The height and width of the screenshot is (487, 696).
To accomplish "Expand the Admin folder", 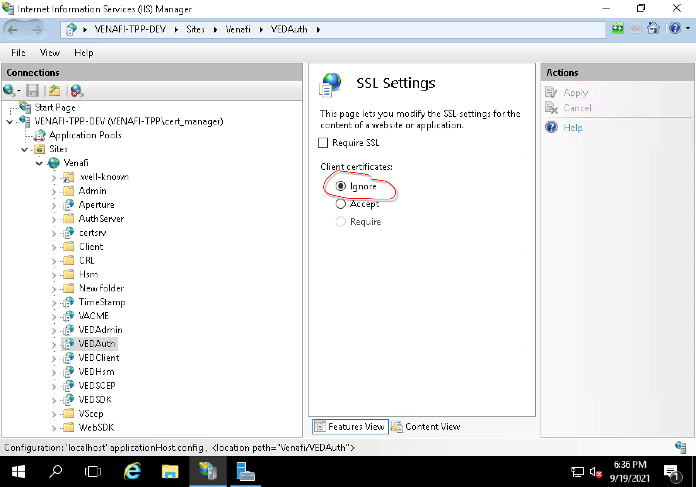I will [x=54, y=192].
